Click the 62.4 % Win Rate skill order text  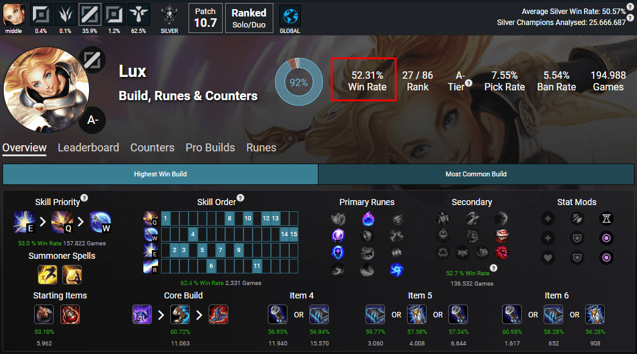pyautogui.click(x=202, y=283)
